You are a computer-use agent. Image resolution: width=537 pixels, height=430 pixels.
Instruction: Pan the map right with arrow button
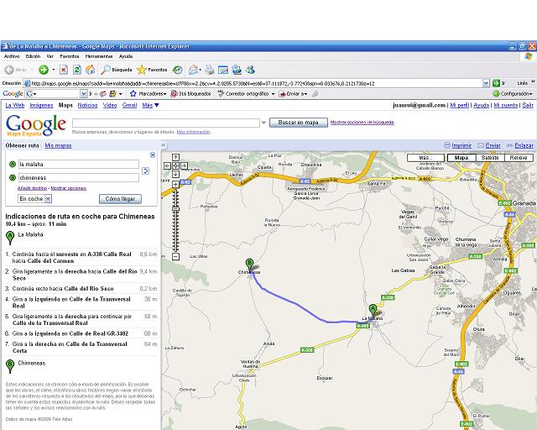point(185,166)
